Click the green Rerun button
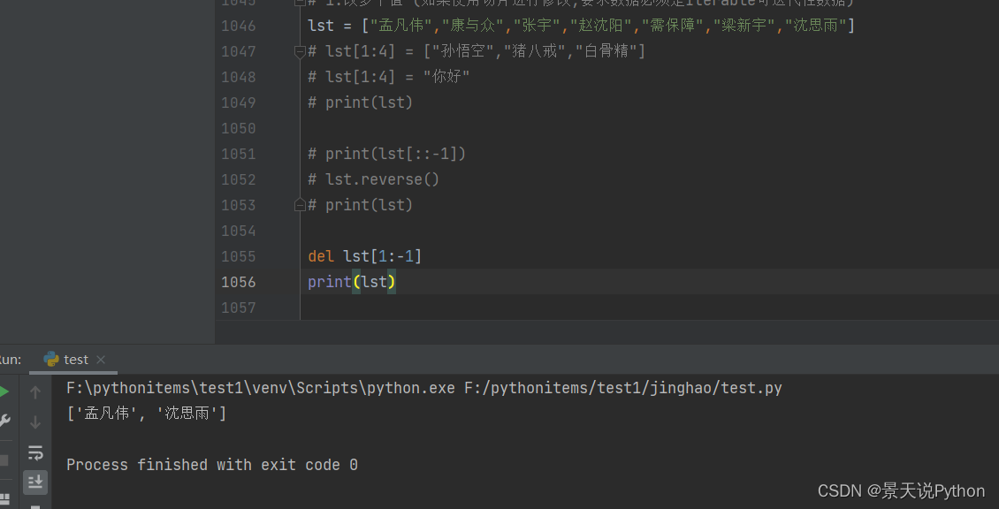The width and height of the screenshot is (999, 509). tap(4, 391)
